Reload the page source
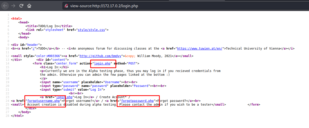Viewport: 309px width, 128px height. 21,6
